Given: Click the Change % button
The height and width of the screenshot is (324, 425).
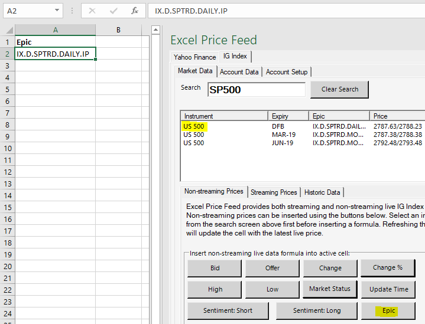Looking at the screenshot, I should click(x=388, y=268).
